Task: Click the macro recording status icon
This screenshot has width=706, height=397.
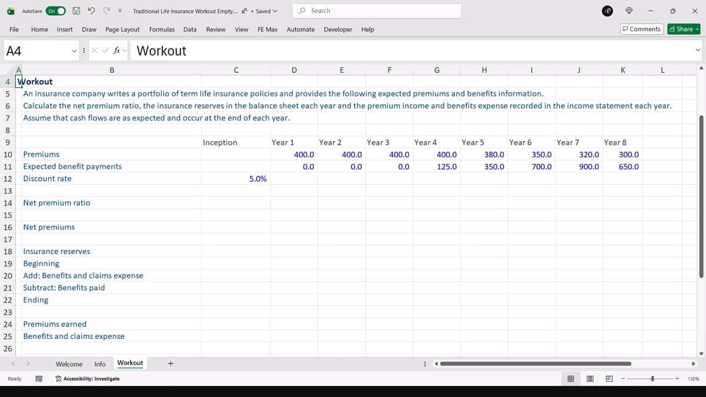Action: 38,379
